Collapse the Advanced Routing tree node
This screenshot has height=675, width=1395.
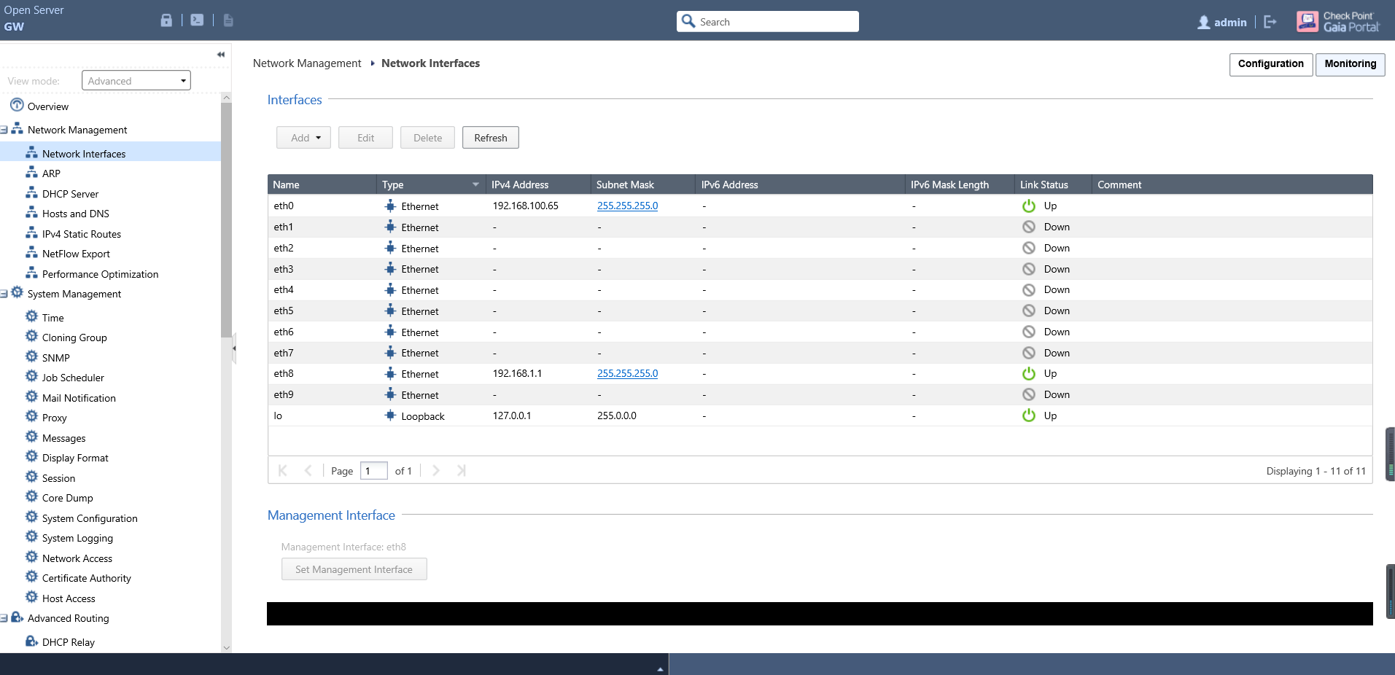[x=4, y=618]
